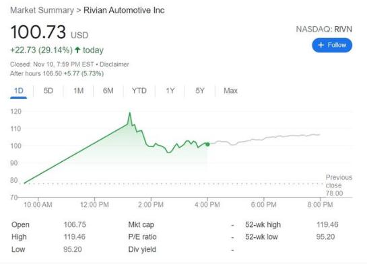The width and height of the screenshot is (367, 264).
Task: Open the 6M time range tab
Action: (x=108, y=91)
